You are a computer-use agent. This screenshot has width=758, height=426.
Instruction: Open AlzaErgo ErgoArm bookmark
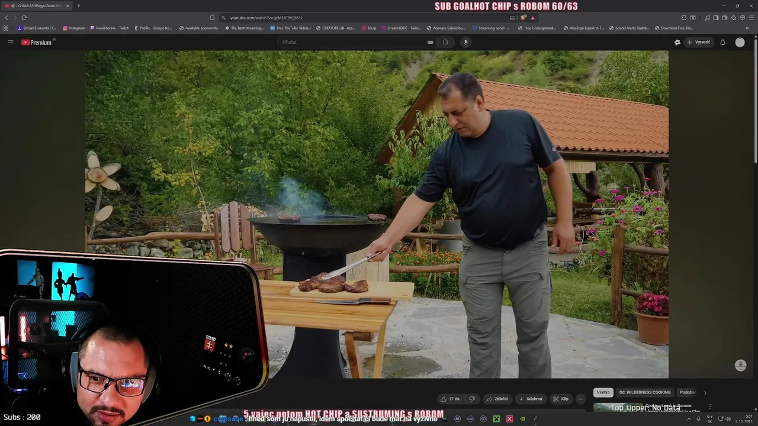pyautogui.click(x=583, y=28)
